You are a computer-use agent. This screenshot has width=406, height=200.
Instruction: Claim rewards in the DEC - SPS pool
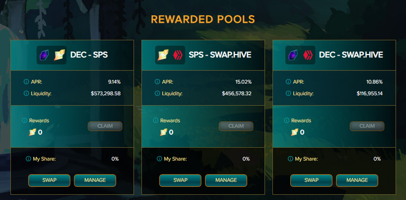(105, 126)
